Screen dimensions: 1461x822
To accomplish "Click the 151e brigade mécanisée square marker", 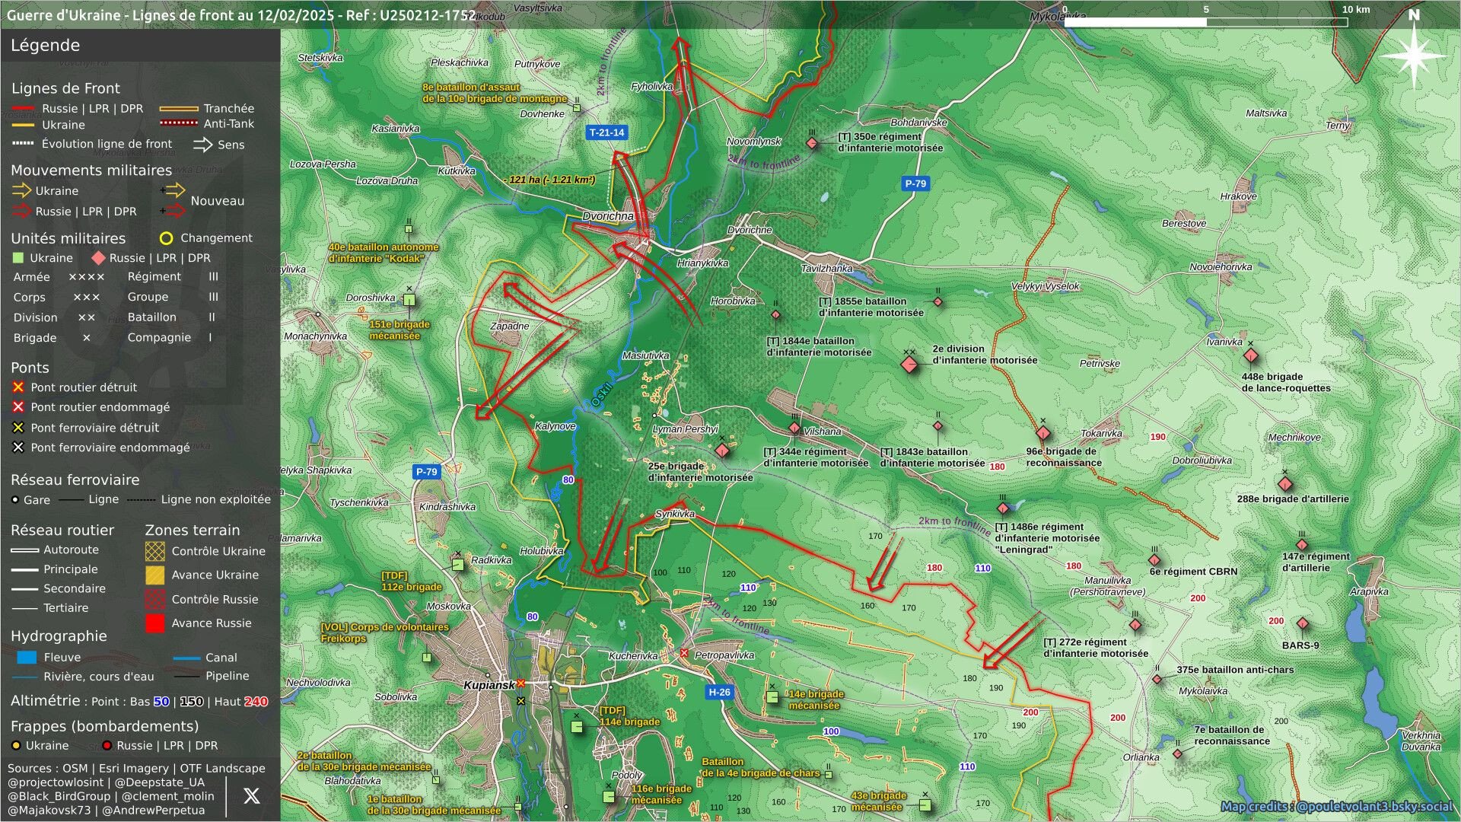I will coord(409,300).
